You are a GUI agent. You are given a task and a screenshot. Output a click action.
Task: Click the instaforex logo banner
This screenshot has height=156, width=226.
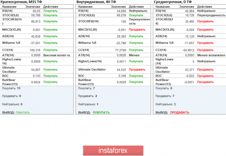[x=113, y=151]
